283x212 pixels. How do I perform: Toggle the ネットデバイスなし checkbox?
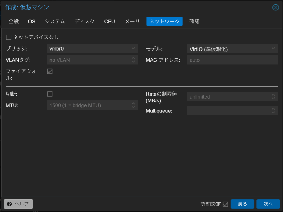tap(9, 37)
